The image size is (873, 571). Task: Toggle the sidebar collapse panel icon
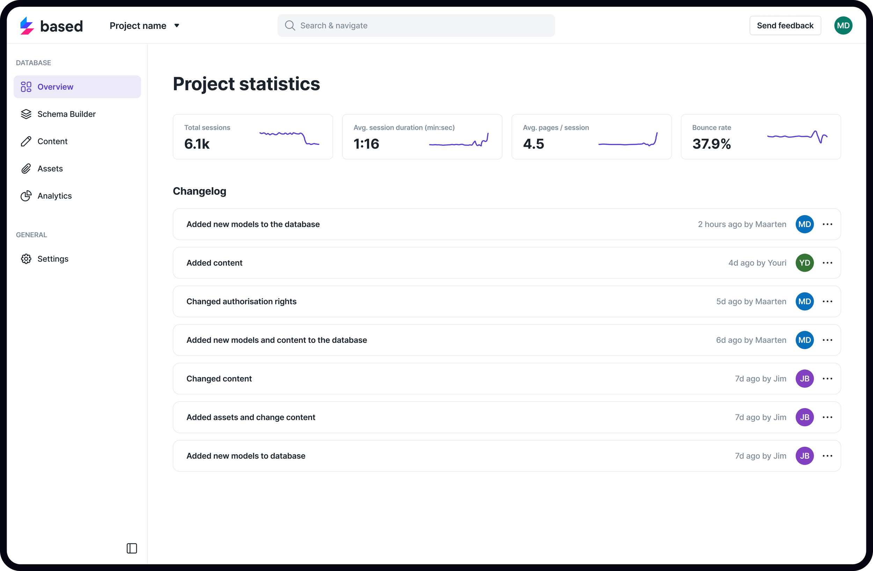132,548
